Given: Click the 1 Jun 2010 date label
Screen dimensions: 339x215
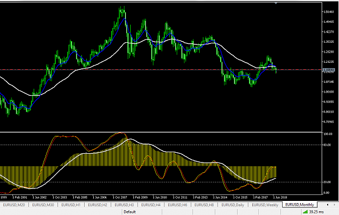Looking at the screenshot, I should tap(160, 197).
